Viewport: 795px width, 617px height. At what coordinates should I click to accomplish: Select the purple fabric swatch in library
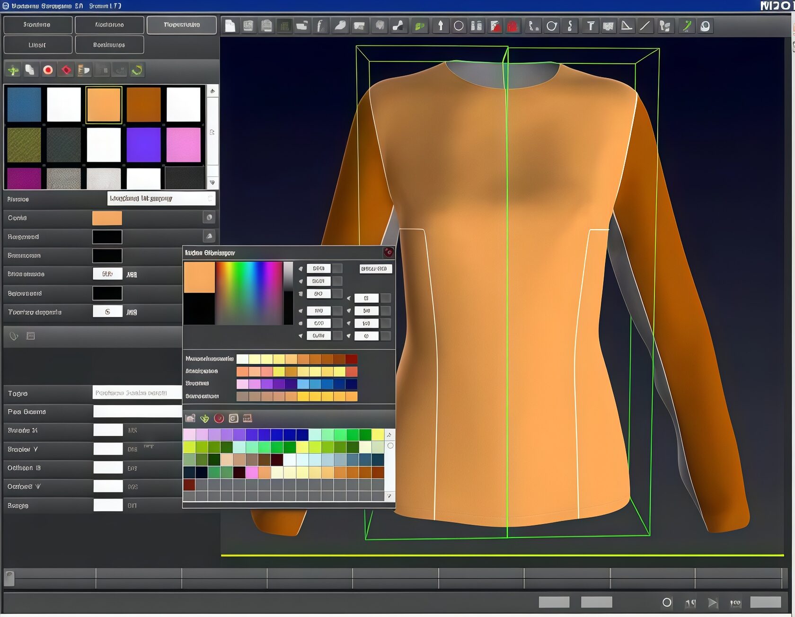pyautogui.click(x=143, y=145)
